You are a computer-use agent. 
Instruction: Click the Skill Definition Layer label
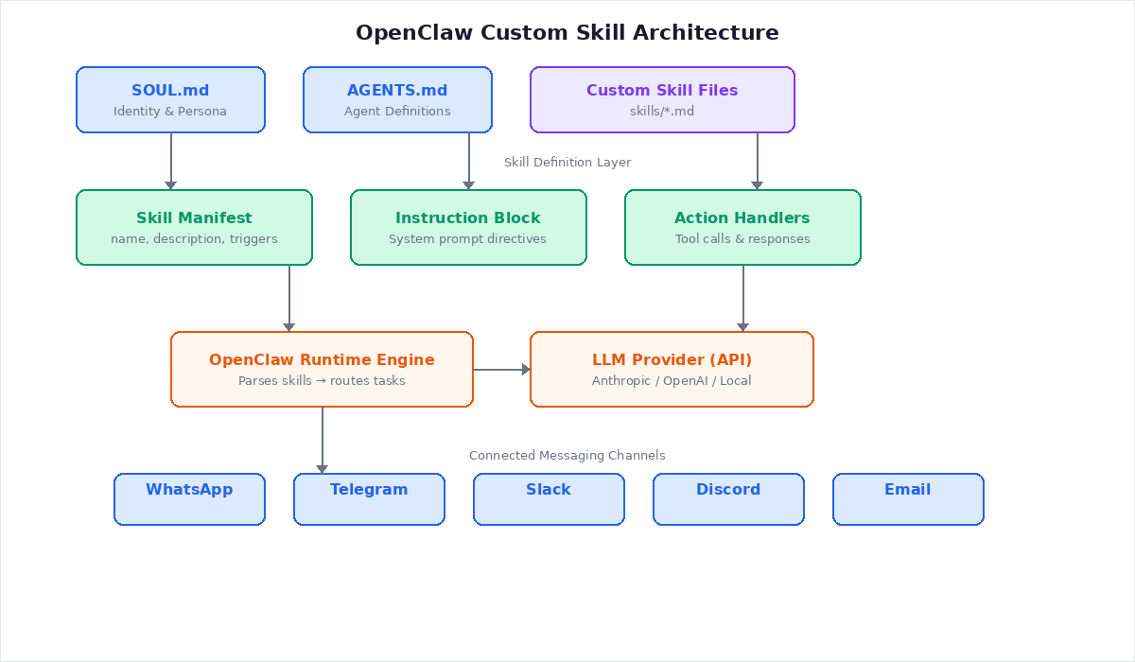pos(567,163)
